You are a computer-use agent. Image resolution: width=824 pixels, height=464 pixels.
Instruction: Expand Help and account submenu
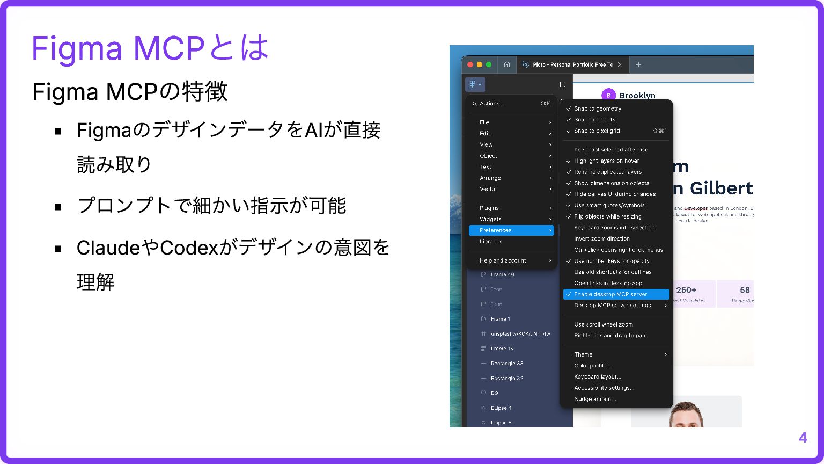(x=511, y=260)
